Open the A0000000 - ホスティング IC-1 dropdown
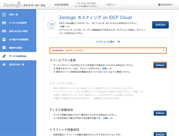179x136 pixels. coord(108,51)
